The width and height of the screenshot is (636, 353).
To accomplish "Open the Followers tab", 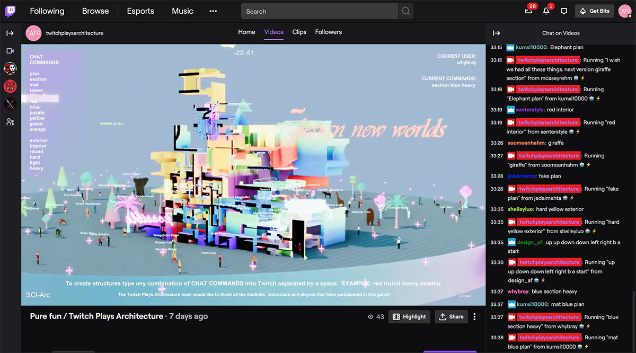I will tap(329, 32).
